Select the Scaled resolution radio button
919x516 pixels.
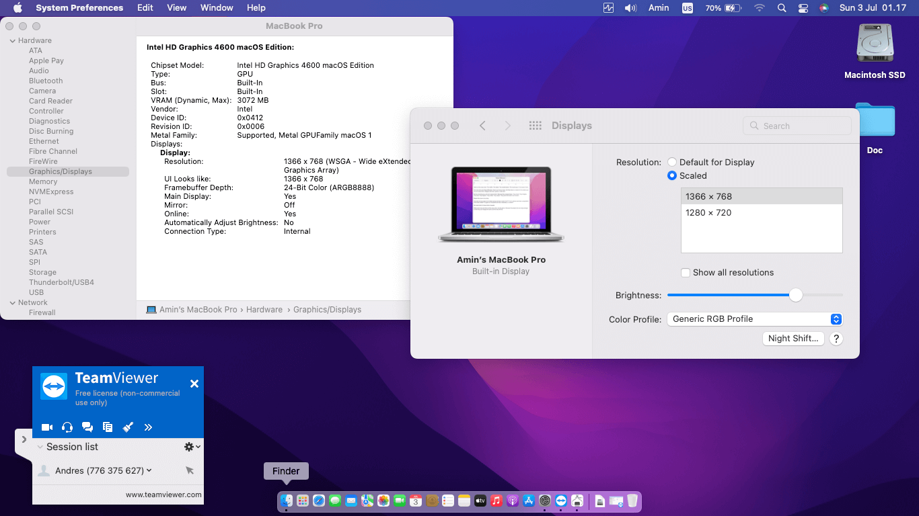(672, 176)
